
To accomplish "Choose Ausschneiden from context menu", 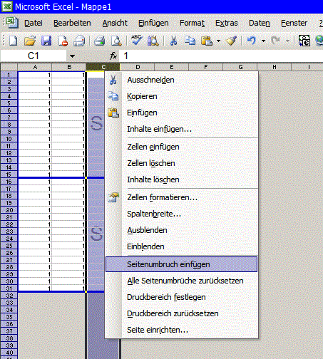I will pos(182,80).
